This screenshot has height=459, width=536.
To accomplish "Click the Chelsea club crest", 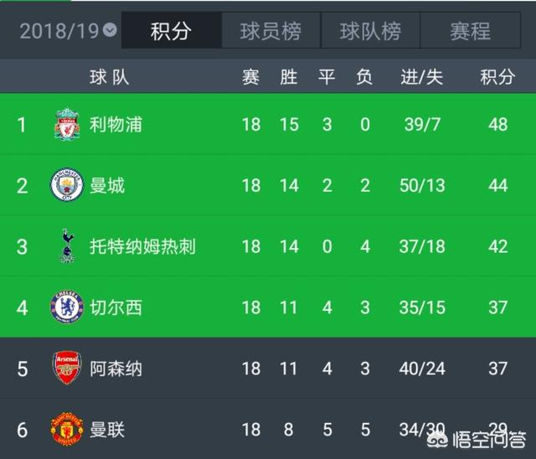I will coord(67,307).
